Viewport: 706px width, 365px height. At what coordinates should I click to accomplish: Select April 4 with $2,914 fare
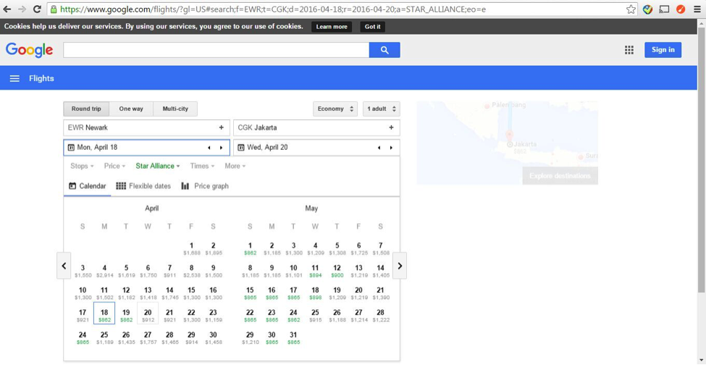tap(104, 270)
